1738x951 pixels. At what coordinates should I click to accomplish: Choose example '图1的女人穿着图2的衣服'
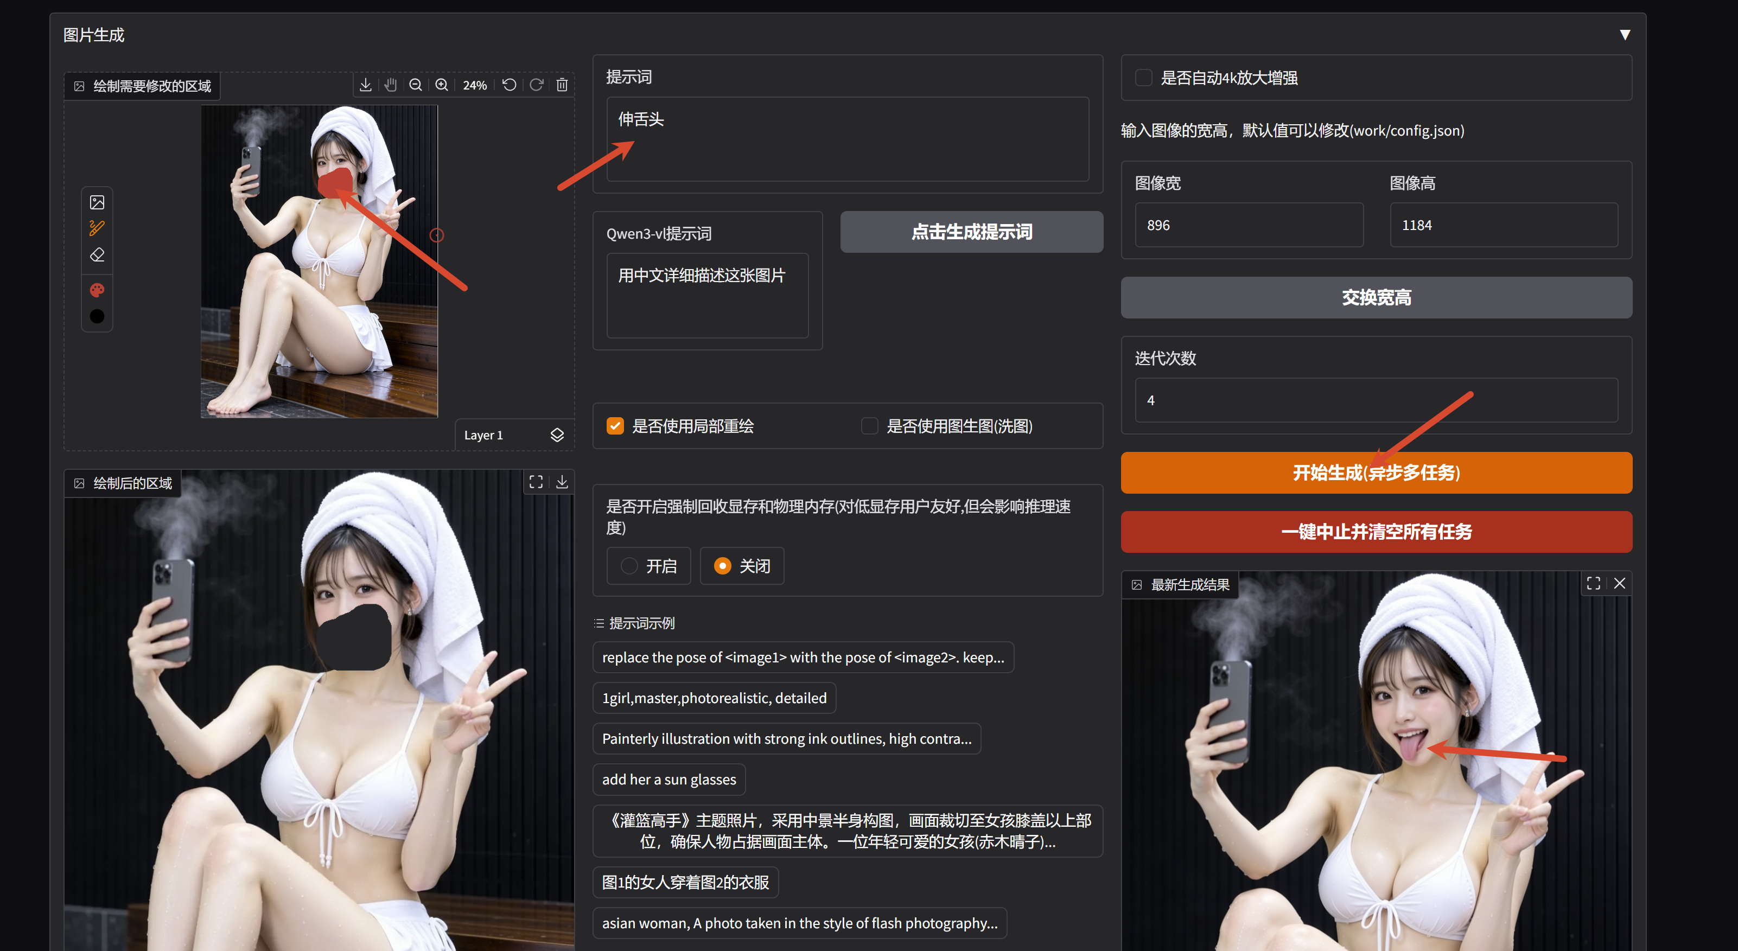click(685, 883)
